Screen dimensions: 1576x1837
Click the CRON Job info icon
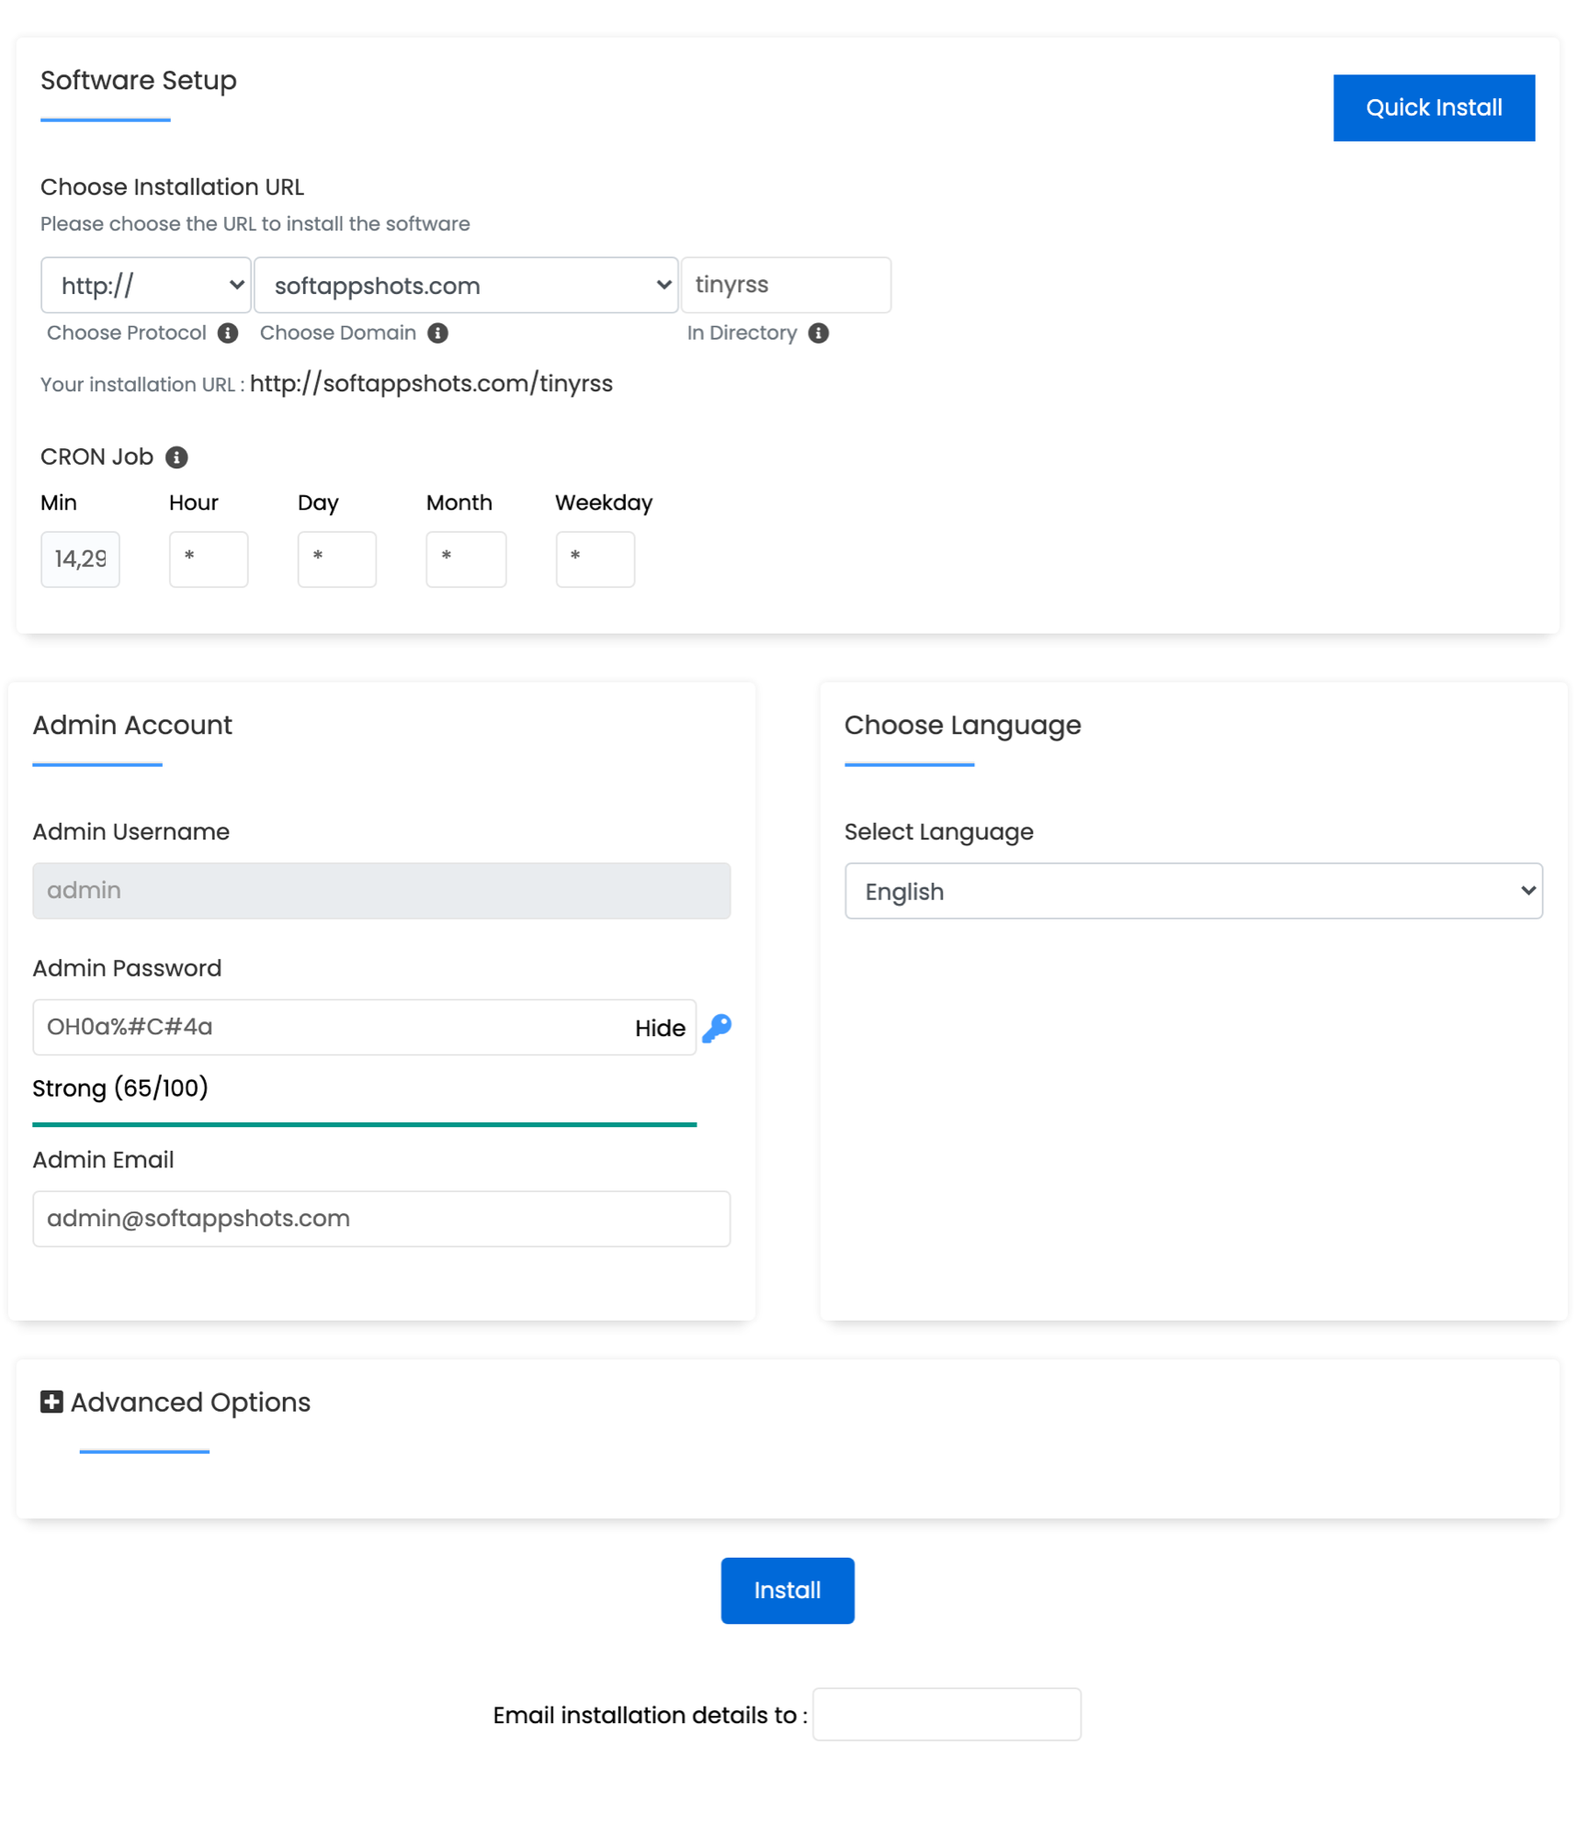[x=176, y=456]
